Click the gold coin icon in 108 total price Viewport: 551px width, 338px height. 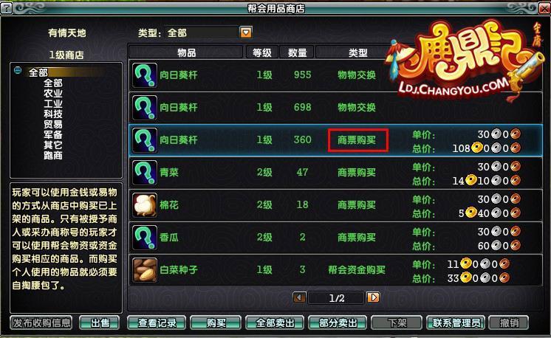point(477,148)
